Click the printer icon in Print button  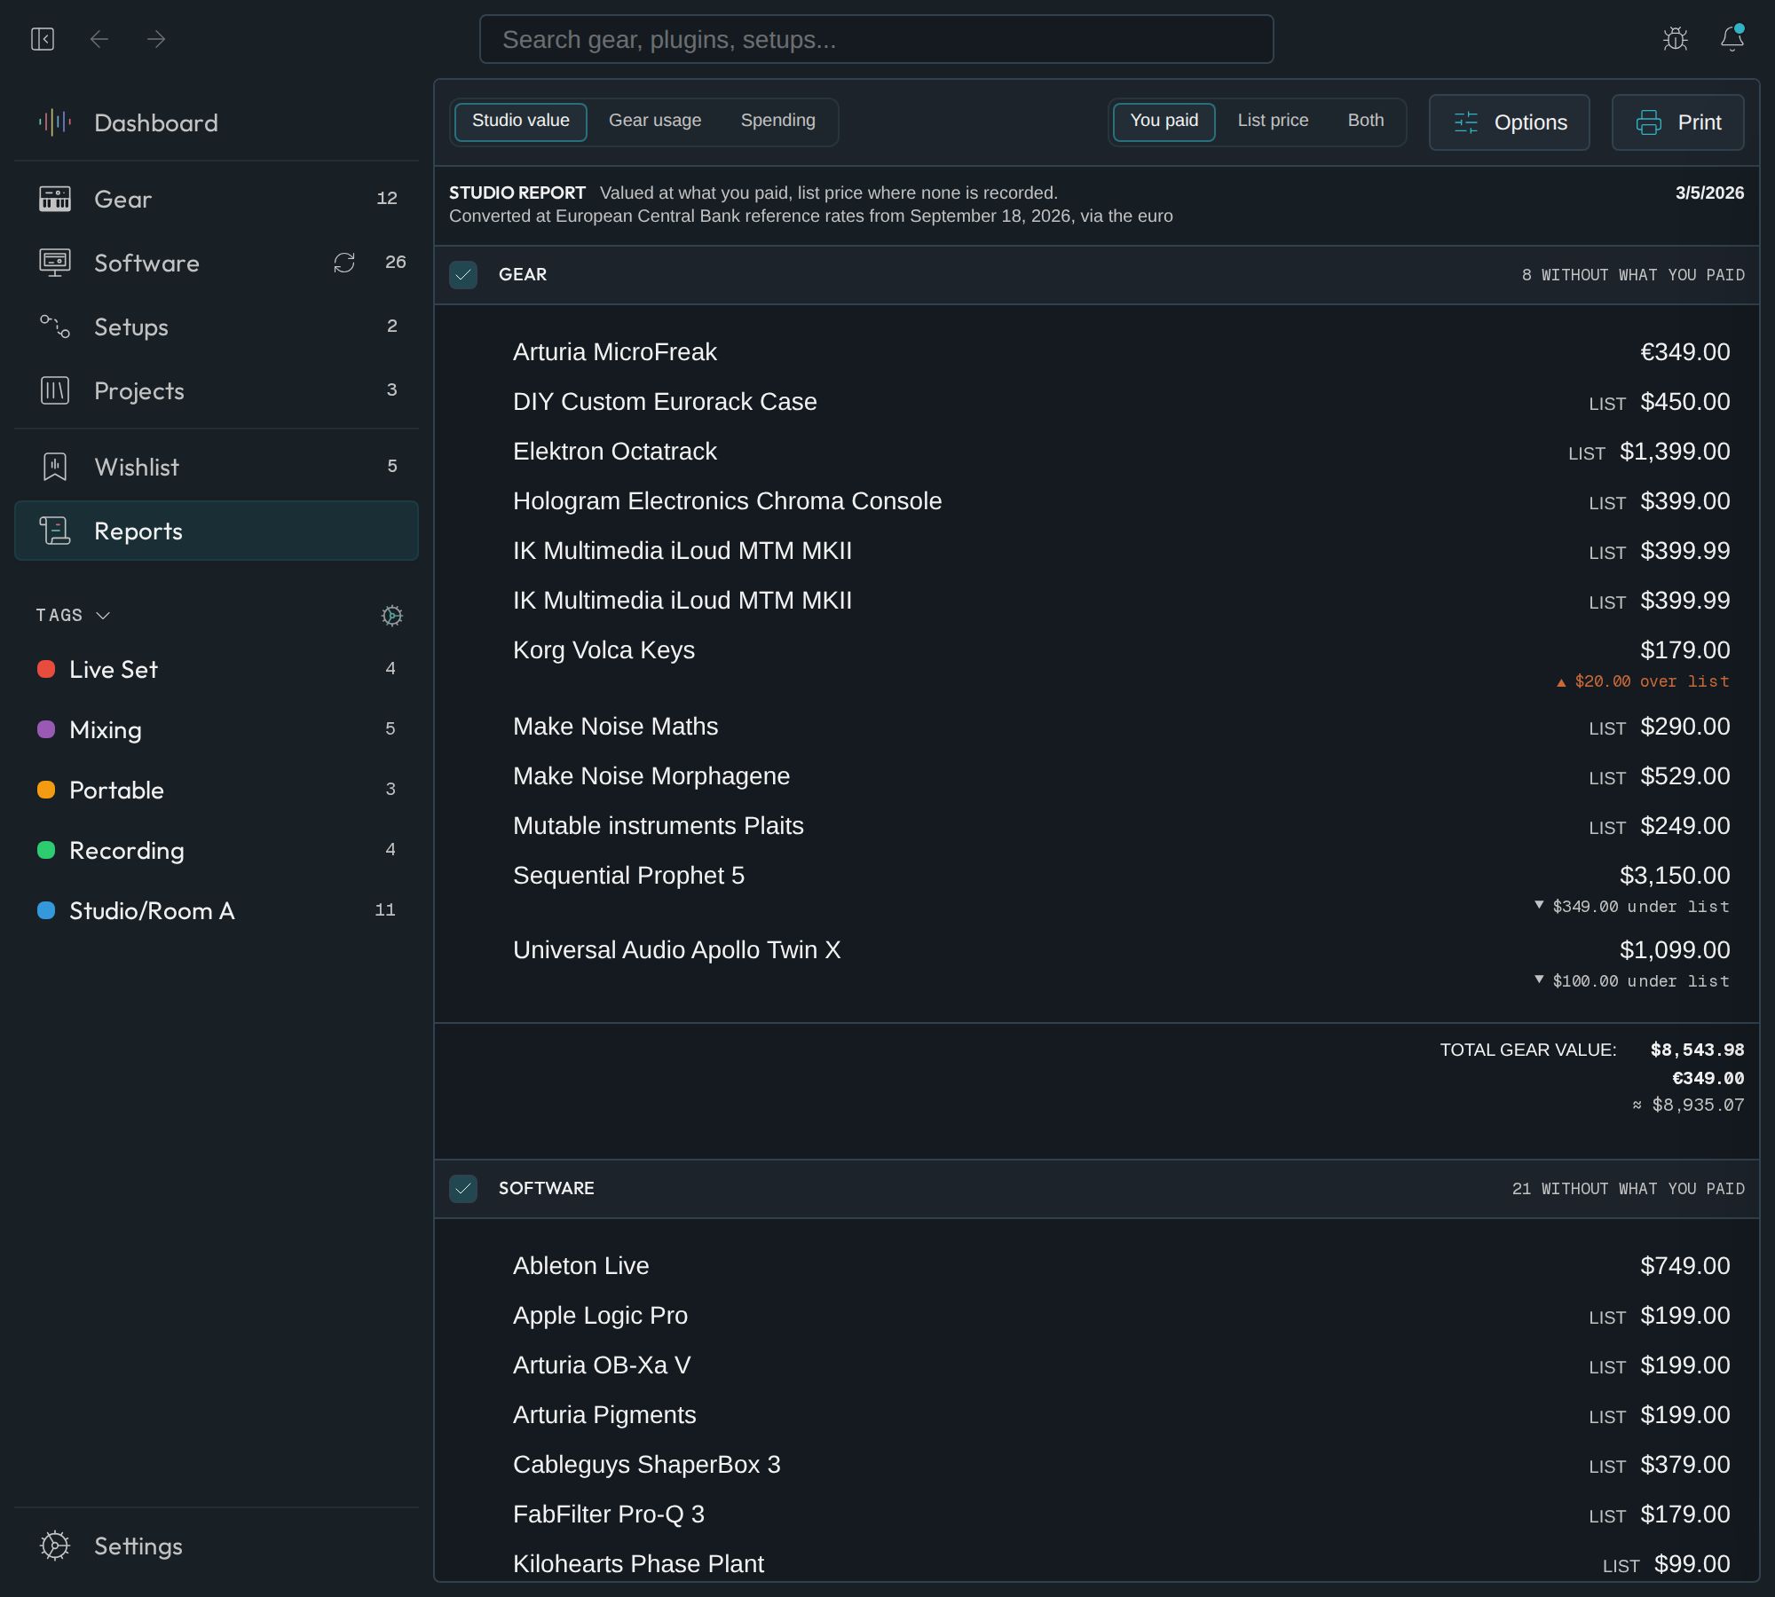[1649, 122]
